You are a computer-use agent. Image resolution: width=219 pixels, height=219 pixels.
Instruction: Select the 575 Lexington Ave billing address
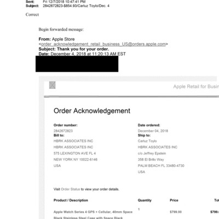coord(74,153)
